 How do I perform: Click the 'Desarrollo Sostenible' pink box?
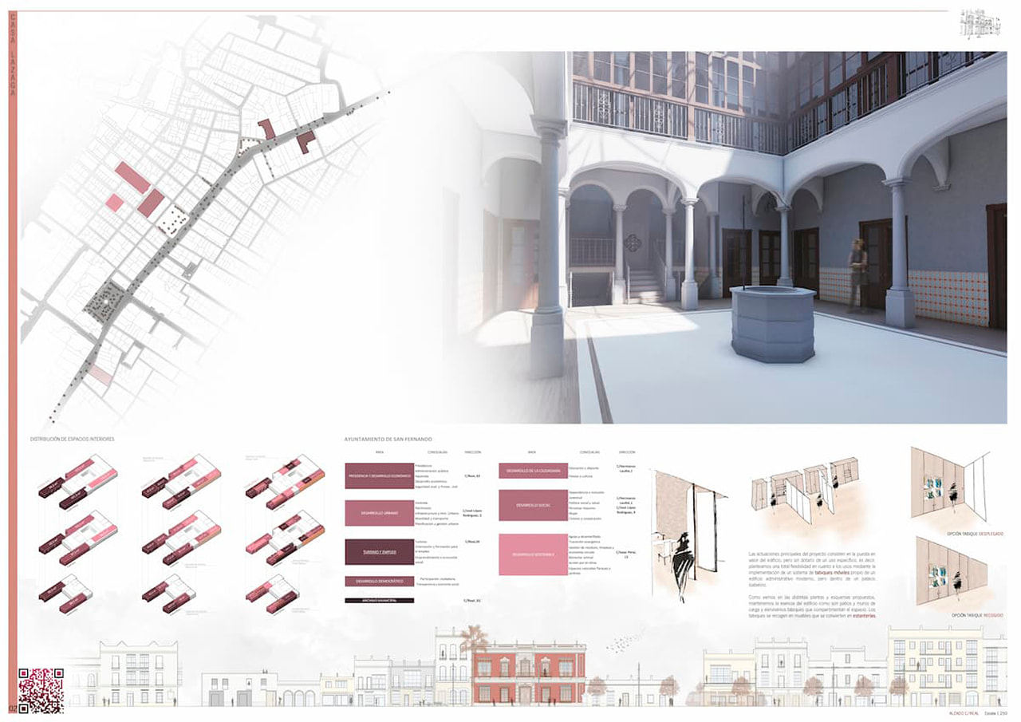[x=533, y=554]
